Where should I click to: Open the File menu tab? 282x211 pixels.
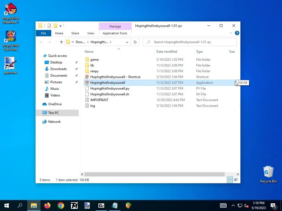(x=43, y=33)
